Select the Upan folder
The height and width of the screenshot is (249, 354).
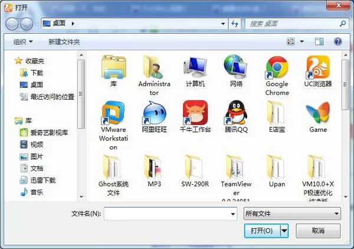coord(277,167)
